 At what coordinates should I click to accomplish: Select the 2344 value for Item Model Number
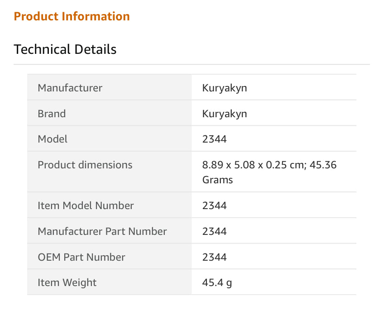[215, 205]
